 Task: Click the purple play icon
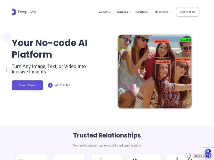coord(50,85)
